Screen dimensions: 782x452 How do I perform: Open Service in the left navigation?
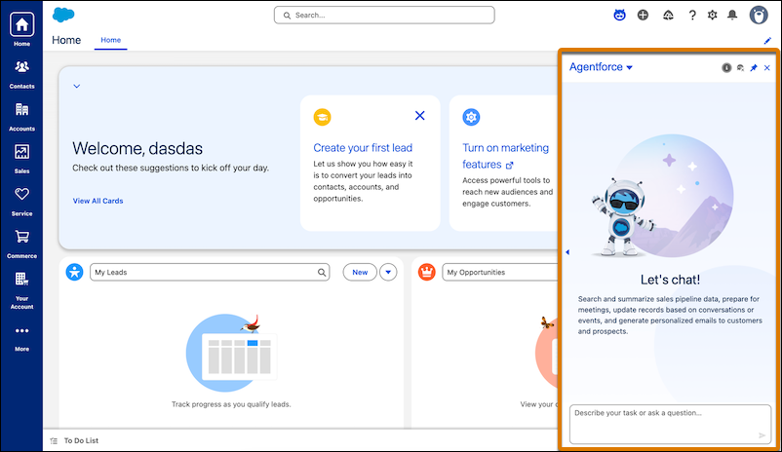click(x=21, y=202)
